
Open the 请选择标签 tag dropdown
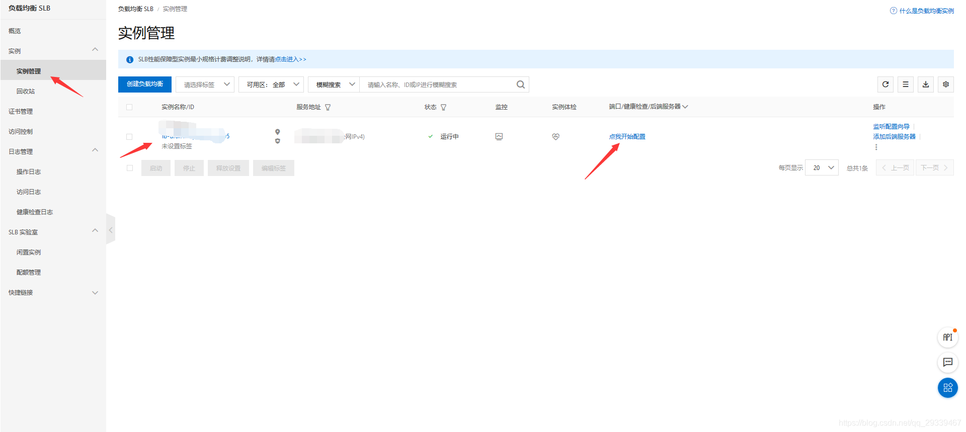(205, 84)
